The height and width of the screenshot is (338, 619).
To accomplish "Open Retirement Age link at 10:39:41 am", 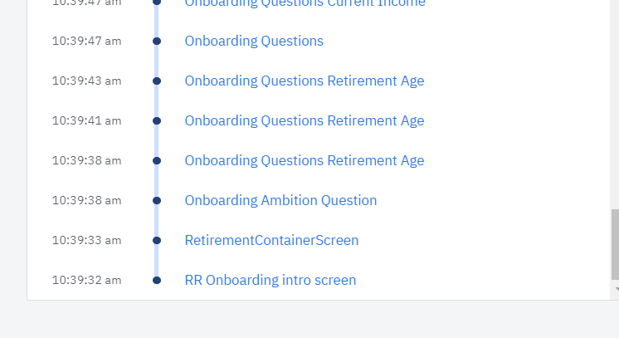I will point(304,120).
